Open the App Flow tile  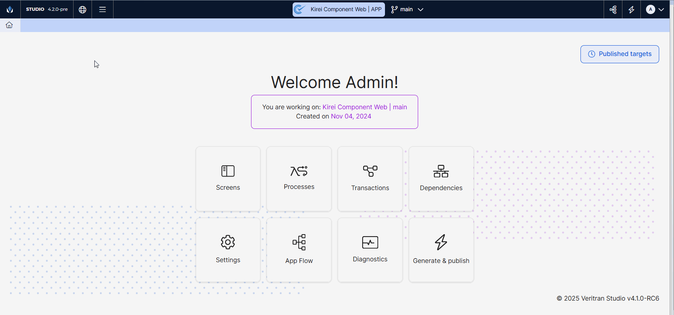[299, 250]
